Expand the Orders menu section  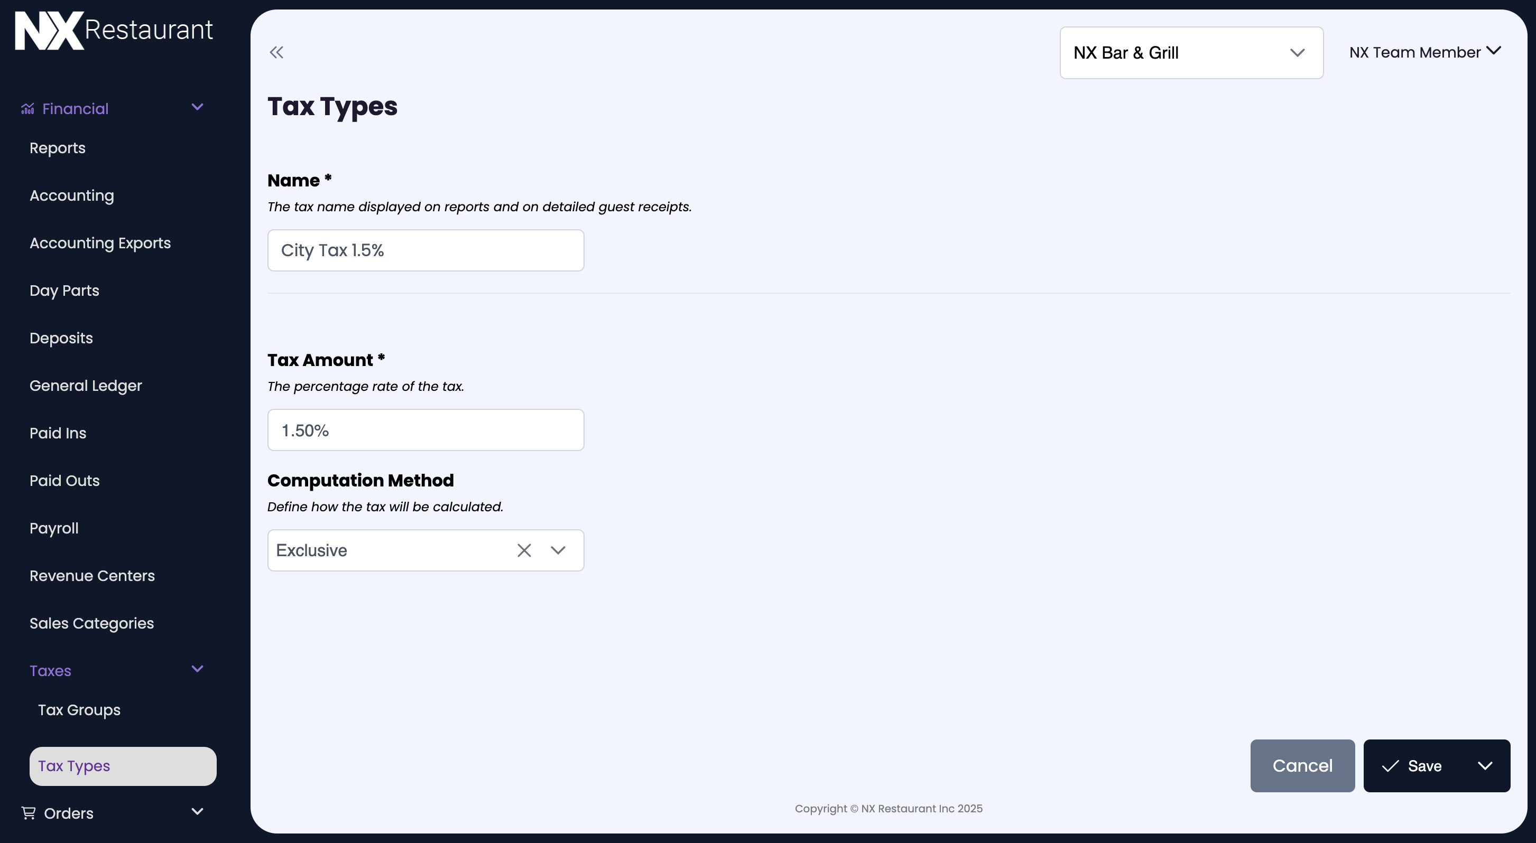(x=197, y=811)
